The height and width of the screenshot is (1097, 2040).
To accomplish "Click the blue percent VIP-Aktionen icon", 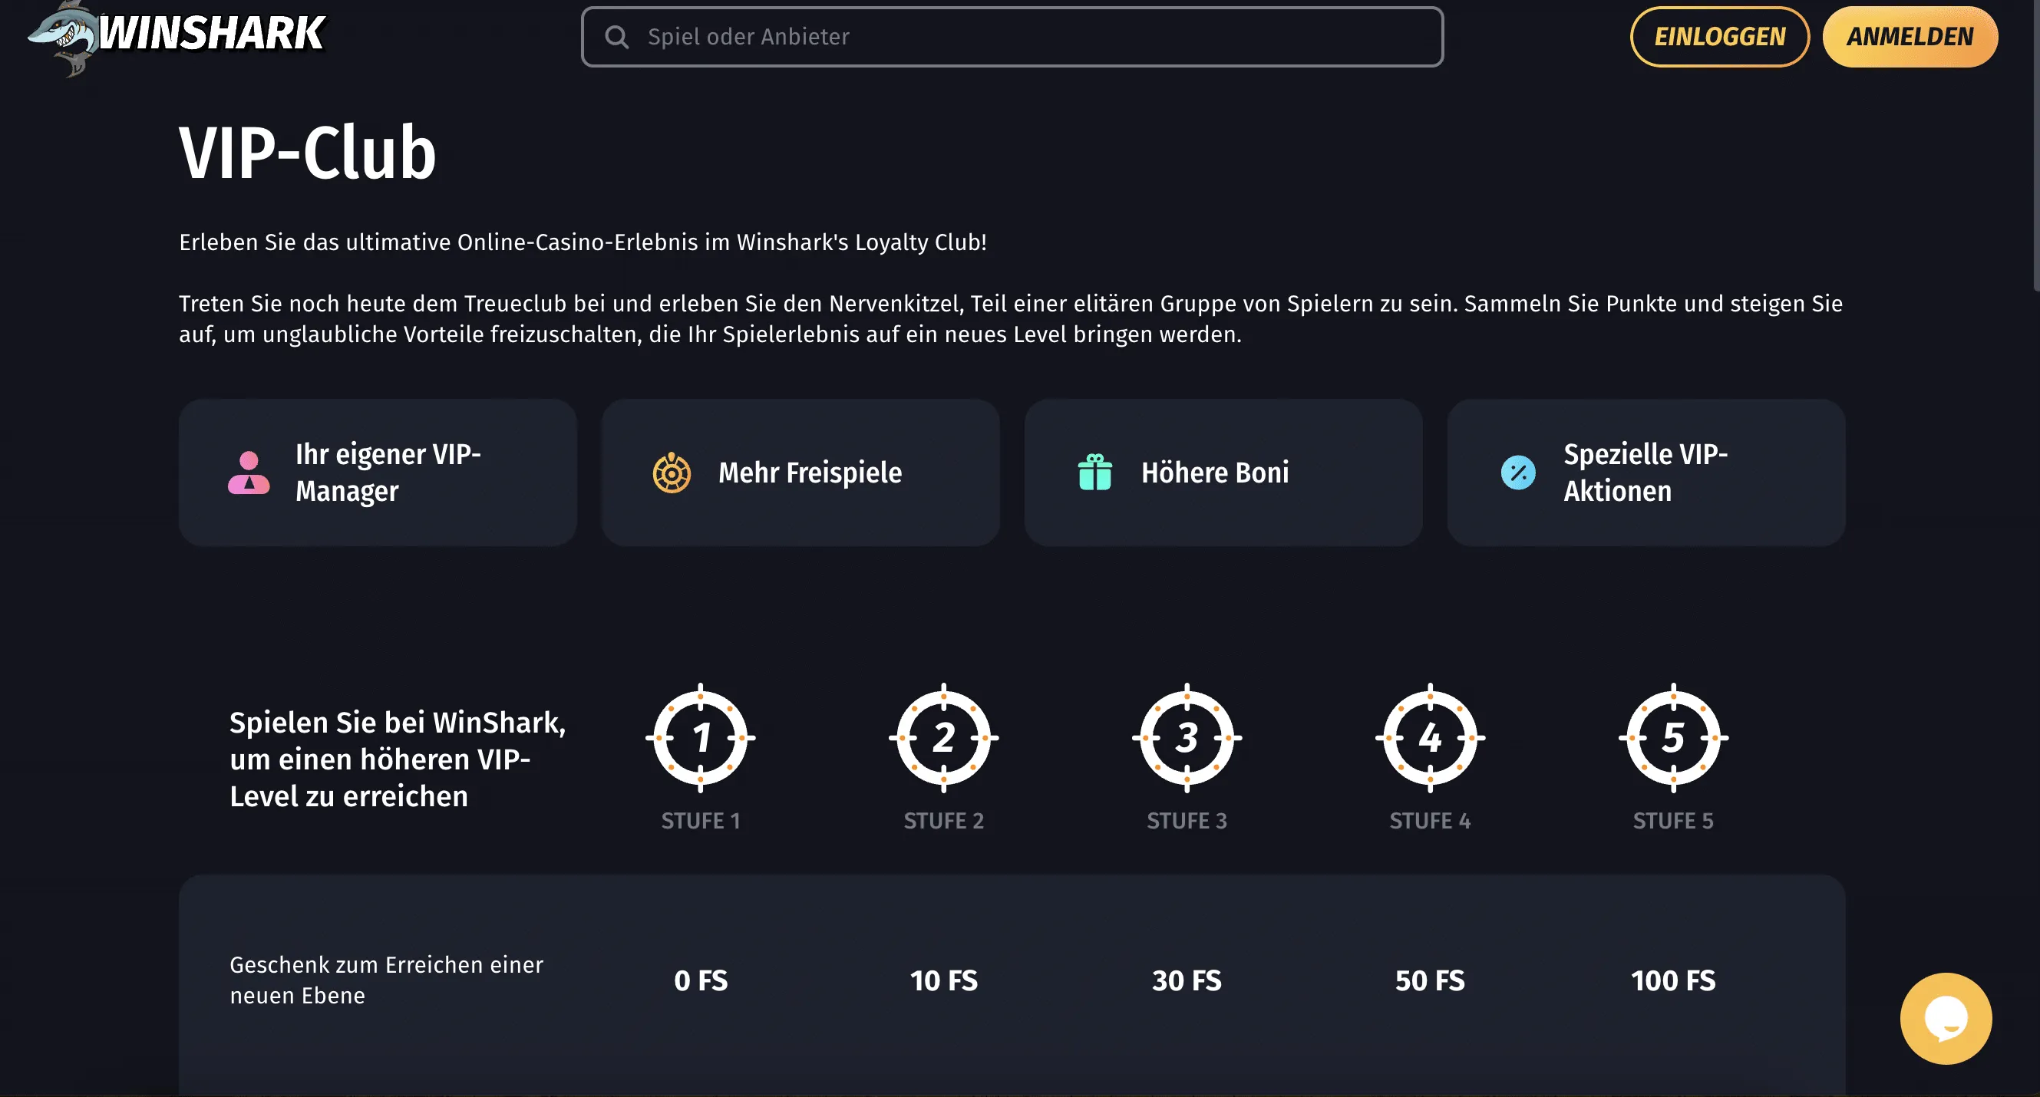I will [x=1517, y=473].
